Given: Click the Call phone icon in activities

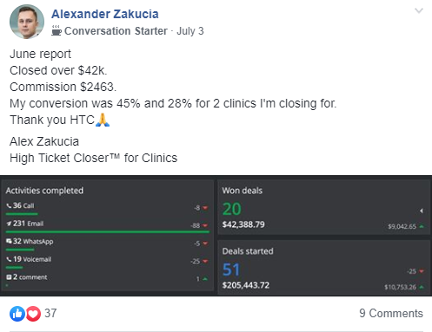Looking at the screenshot, I should (x=9, y=205).
